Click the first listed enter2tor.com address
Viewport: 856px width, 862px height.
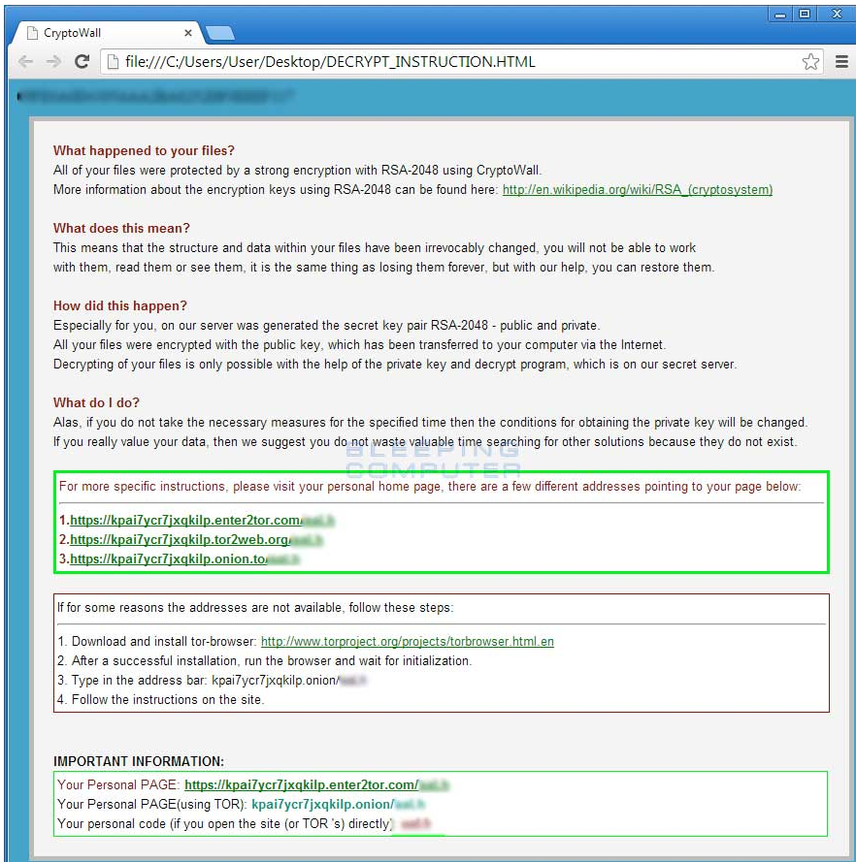click(186, 521)
